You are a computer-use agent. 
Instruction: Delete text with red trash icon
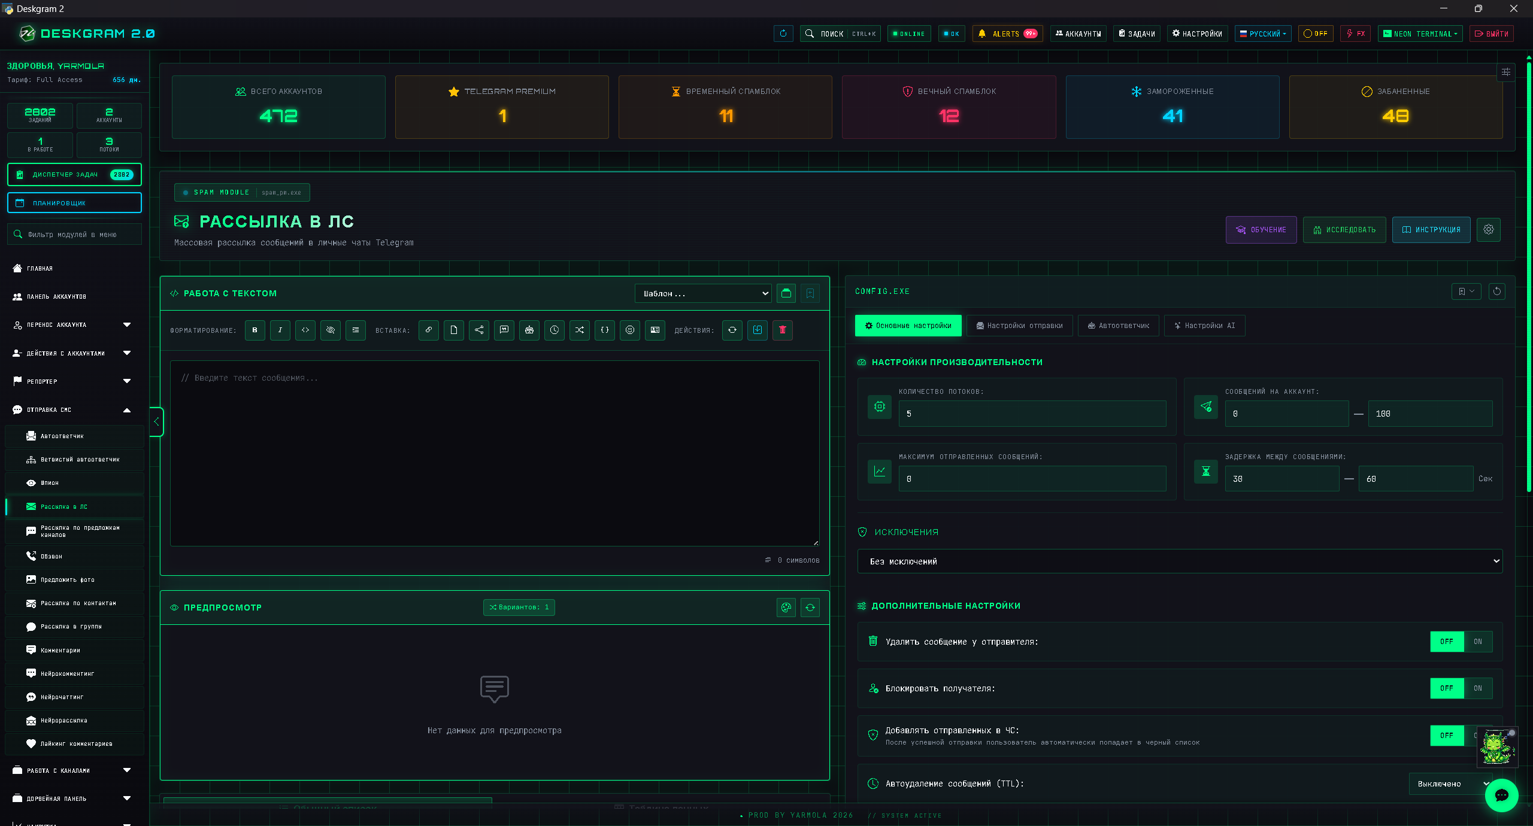click(783, 330)
